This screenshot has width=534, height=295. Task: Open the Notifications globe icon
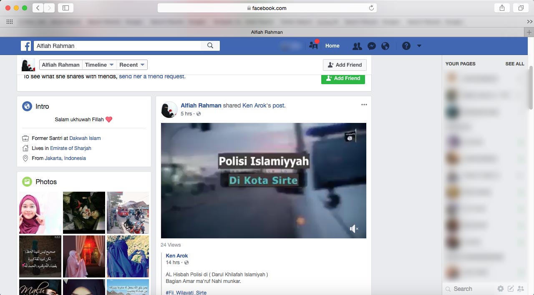[385, 46]
